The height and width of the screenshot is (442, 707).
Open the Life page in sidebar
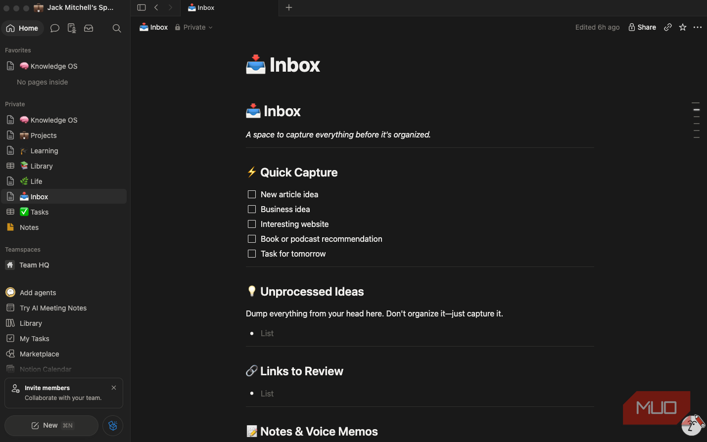[x=64, y=181]
